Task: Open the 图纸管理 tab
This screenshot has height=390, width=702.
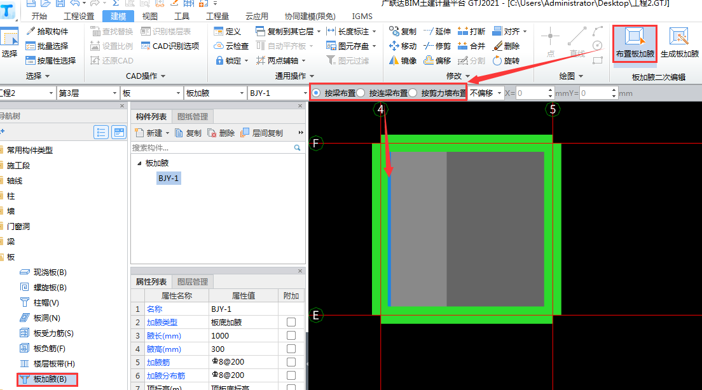Action: point(193,117)
